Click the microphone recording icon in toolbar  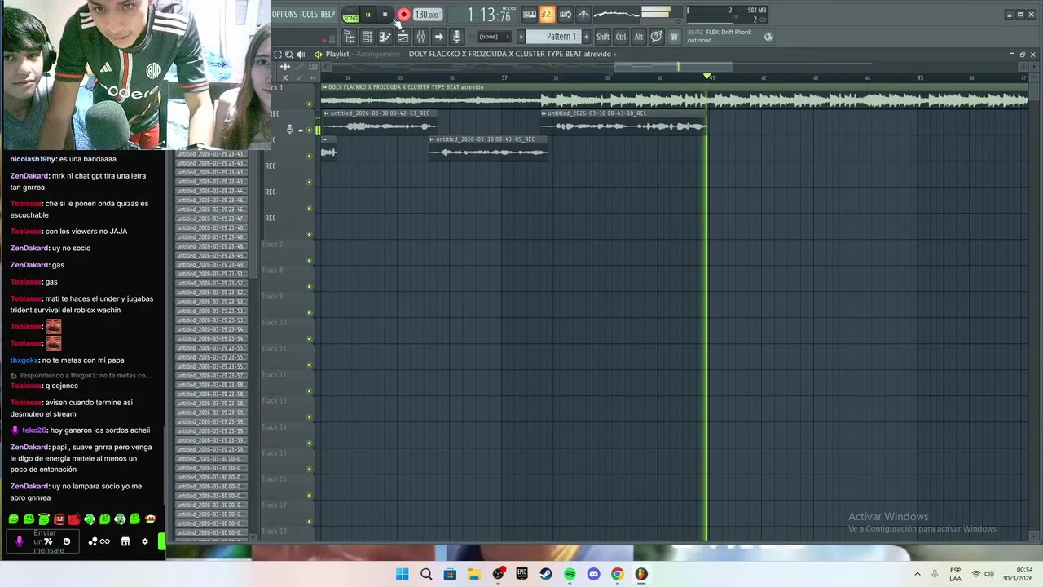[x=456, y=37]
